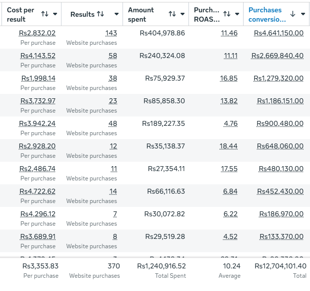Click the sort arrows icon in Amount spent header
310x291 pixels.
[172, 14]
